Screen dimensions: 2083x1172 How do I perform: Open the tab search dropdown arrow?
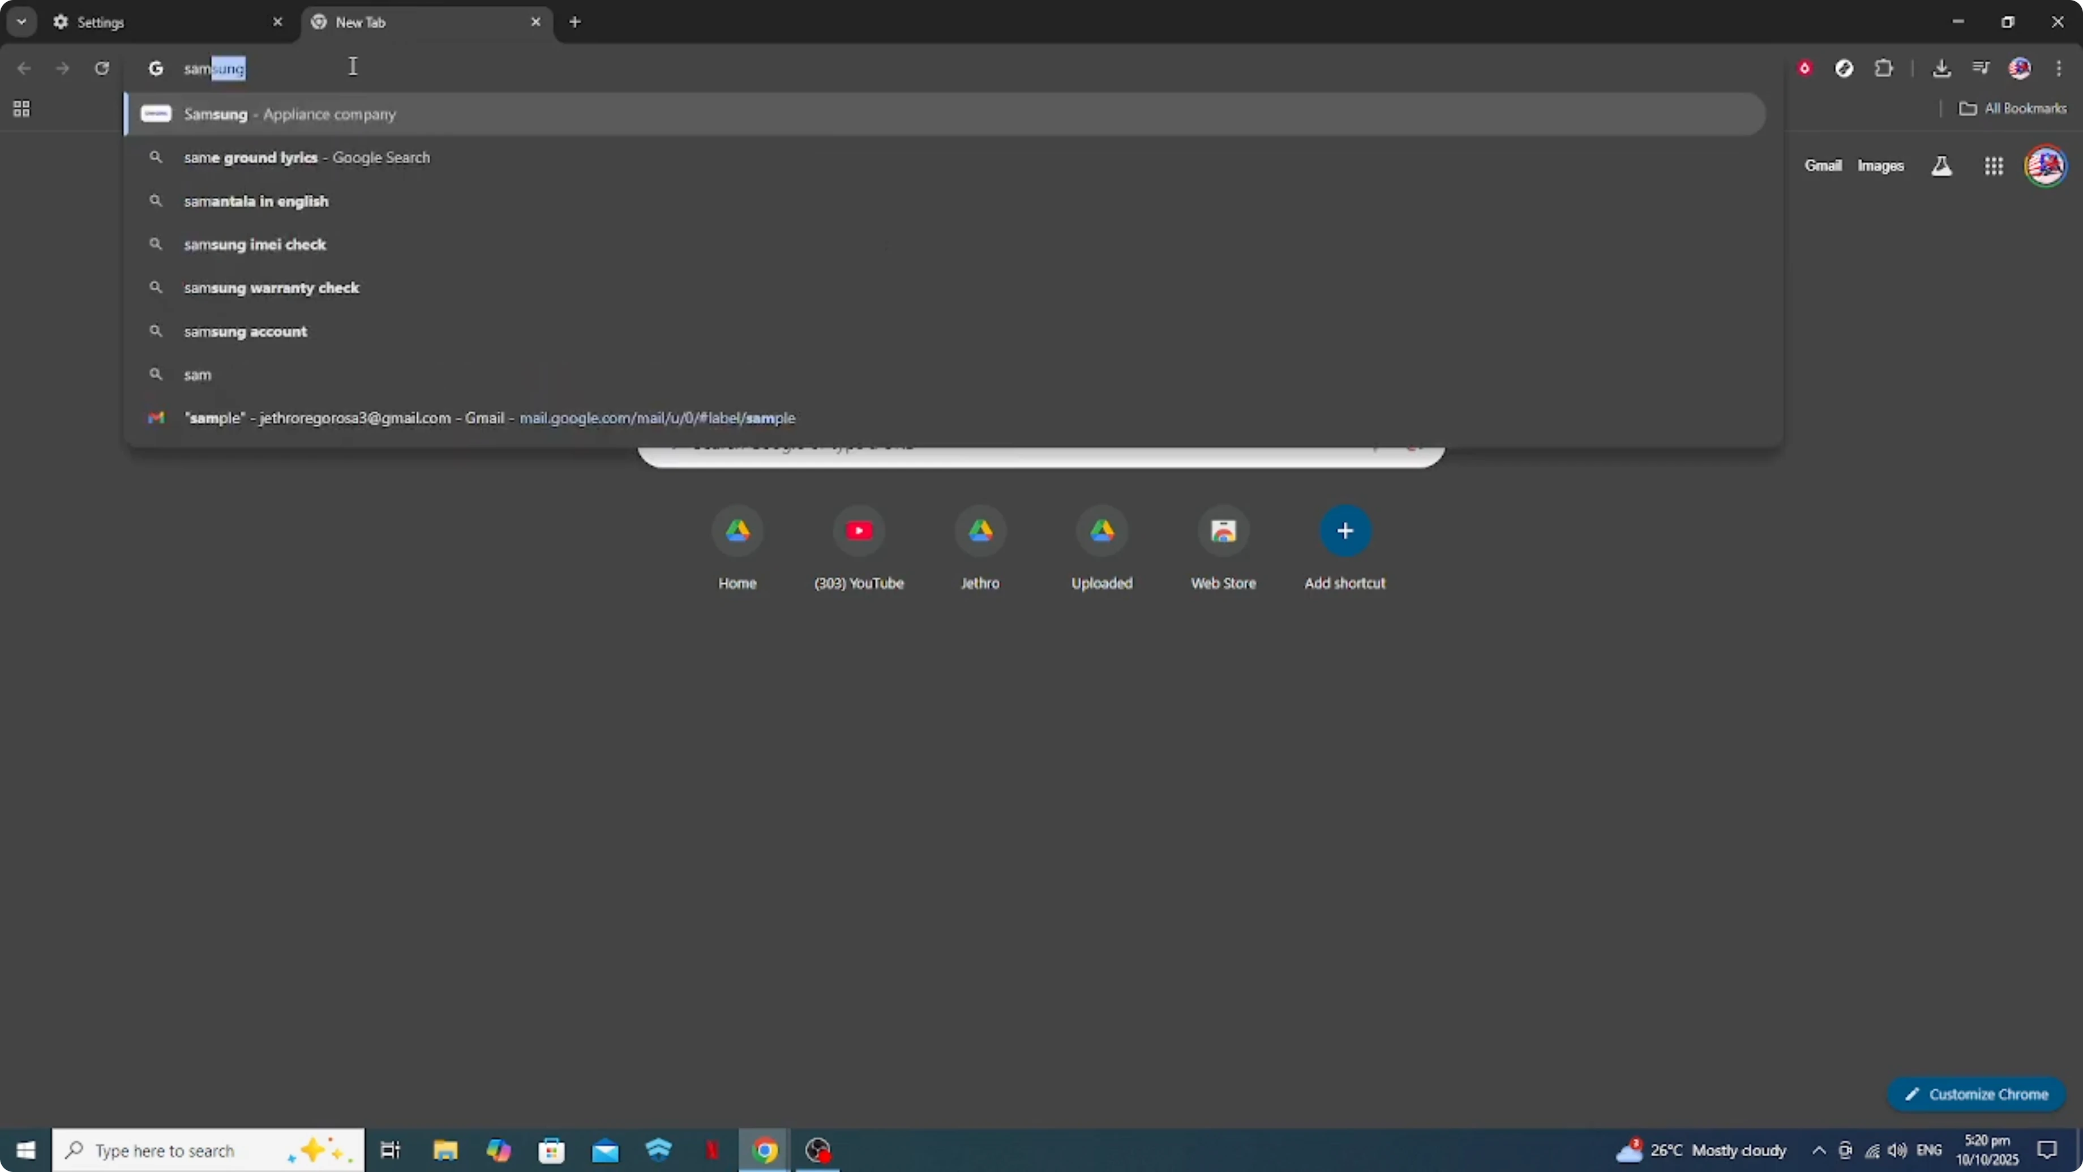click(22, 22)
